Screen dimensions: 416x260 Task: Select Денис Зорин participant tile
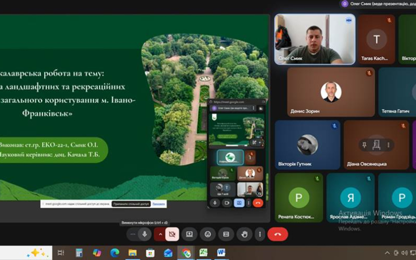pyautogui.click(x=331, y=92)
